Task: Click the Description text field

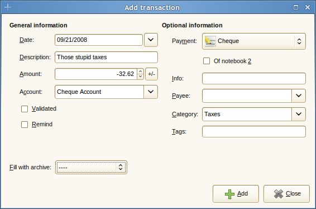Action: click(106, 58)
